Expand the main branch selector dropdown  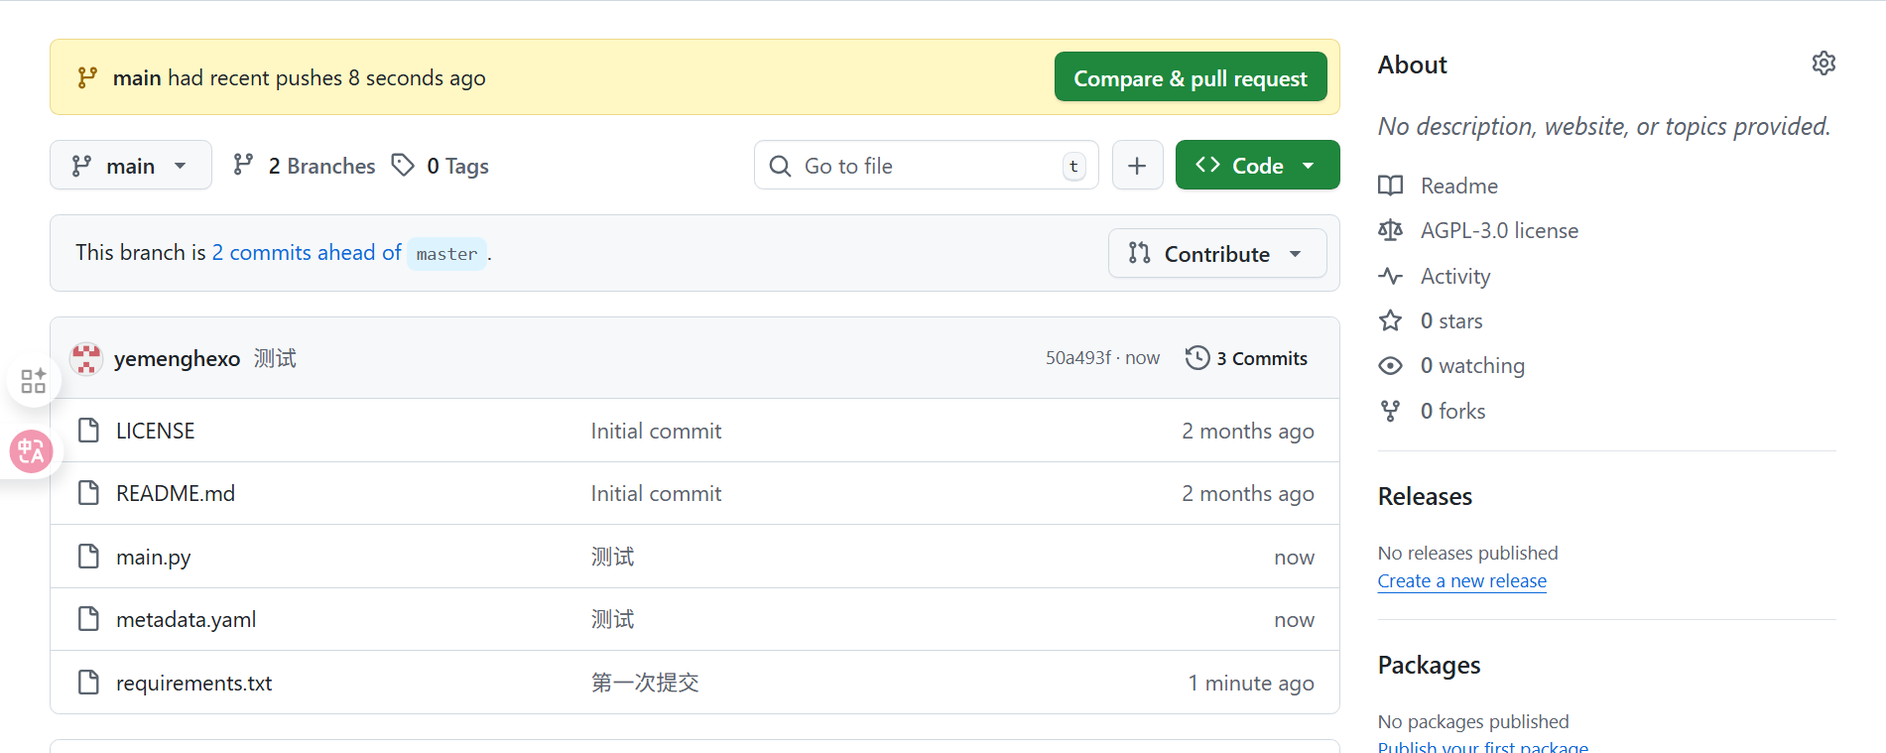[x=130, y=166]
